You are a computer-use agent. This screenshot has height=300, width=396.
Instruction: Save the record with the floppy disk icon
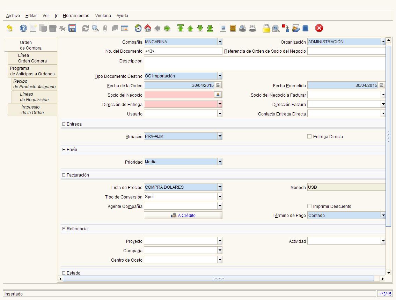(72, 28)
